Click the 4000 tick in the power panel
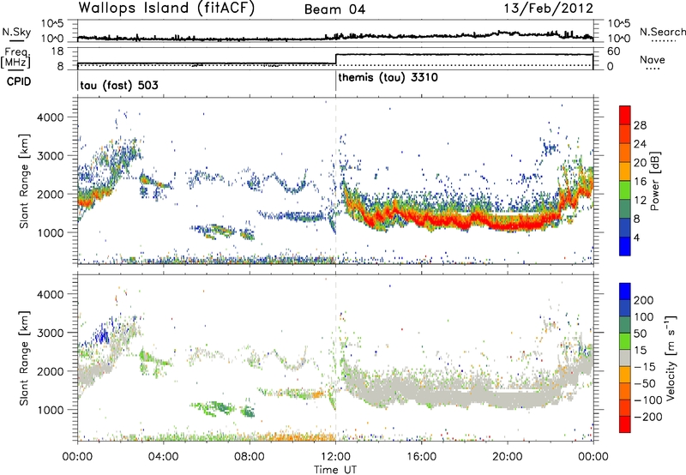 pyautogui.click(x=50, y=117)
